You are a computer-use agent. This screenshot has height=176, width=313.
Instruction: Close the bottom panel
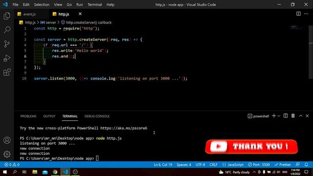[307, 116]
